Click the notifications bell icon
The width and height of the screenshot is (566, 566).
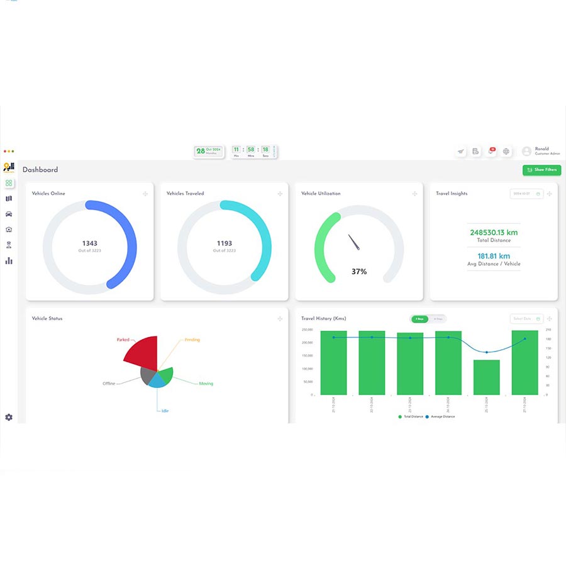click(491, 152)
